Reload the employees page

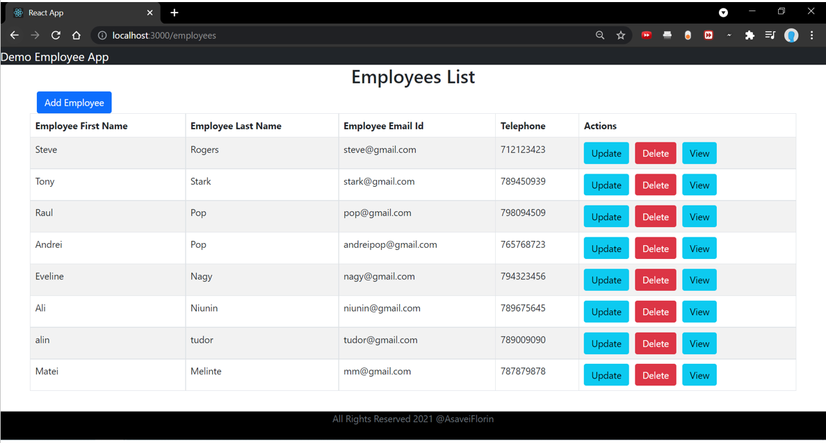[x=56, y=35]
